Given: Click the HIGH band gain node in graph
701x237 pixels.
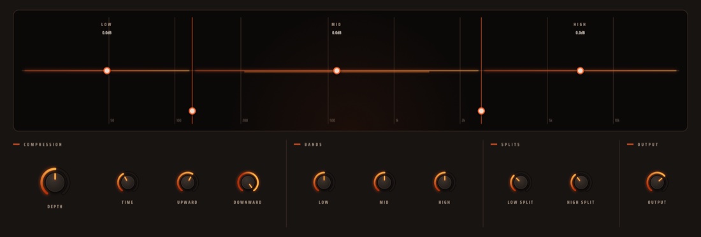Looking at the screenshot, I should coord(581,71).
